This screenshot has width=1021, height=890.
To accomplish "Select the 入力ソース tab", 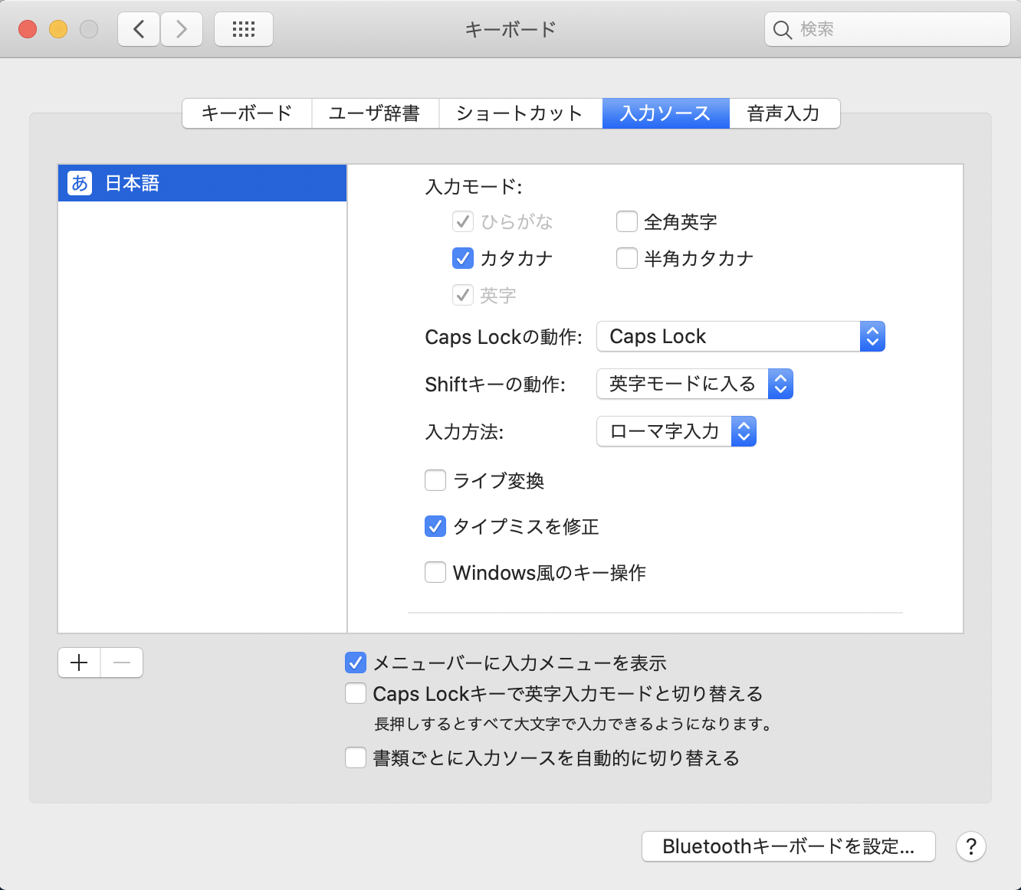I will [665, 113].
